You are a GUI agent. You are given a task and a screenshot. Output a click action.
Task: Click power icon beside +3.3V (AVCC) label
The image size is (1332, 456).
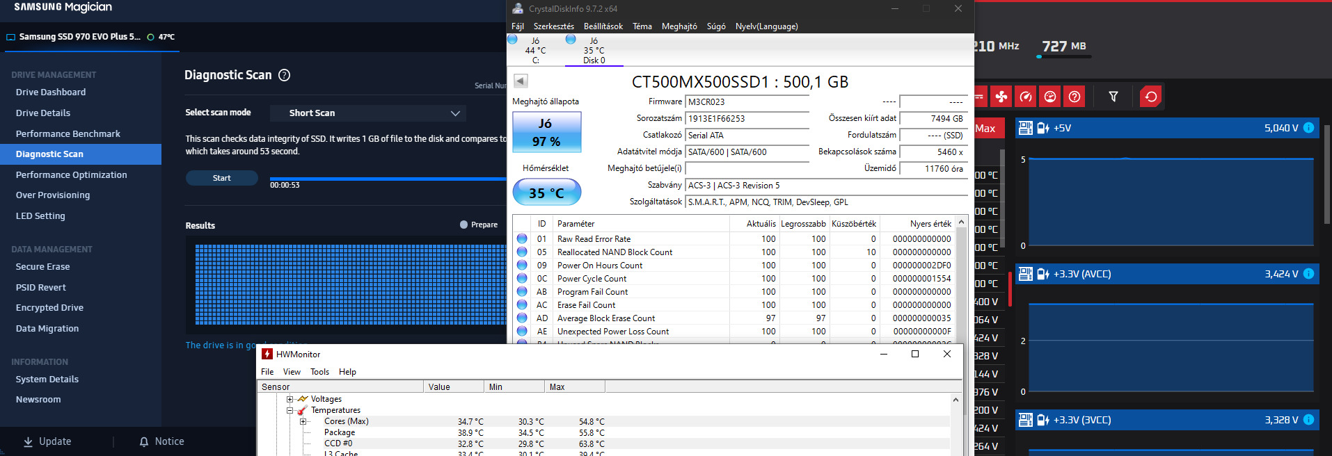(1042, 274)
